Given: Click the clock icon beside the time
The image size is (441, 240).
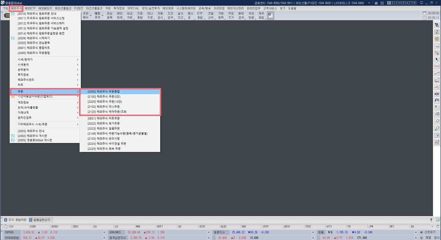Looking at the screenshot, I should (x=425, y=18).
